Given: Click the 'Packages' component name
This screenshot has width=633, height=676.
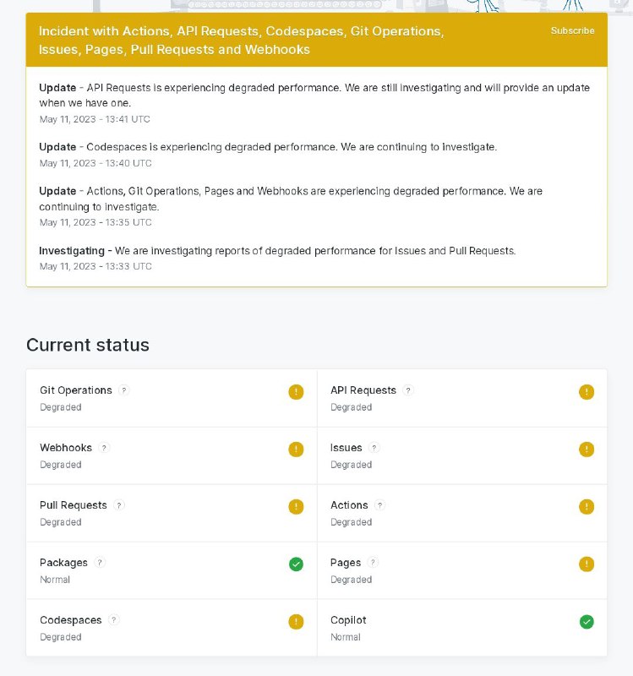Looking at the screenshot, I should pos(64,563).
